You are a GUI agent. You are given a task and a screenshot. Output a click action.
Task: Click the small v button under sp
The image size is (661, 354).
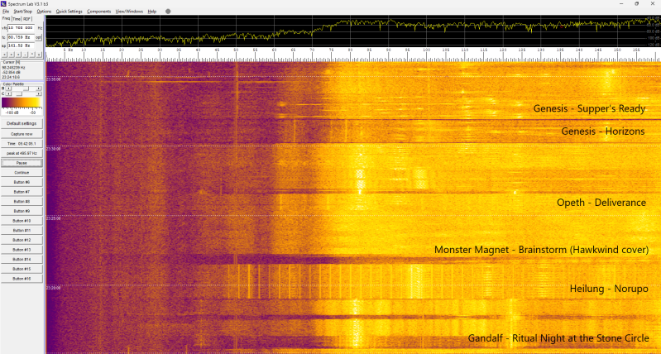pos(39,55)
